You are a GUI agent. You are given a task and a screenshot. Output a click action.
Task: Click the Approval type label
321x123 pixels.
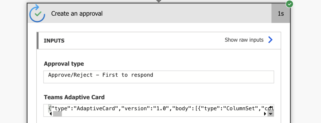64,64
